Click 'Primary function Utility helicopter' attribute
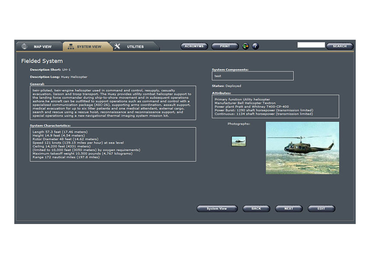Screen dimensions: 370x259 coord(242,100)
